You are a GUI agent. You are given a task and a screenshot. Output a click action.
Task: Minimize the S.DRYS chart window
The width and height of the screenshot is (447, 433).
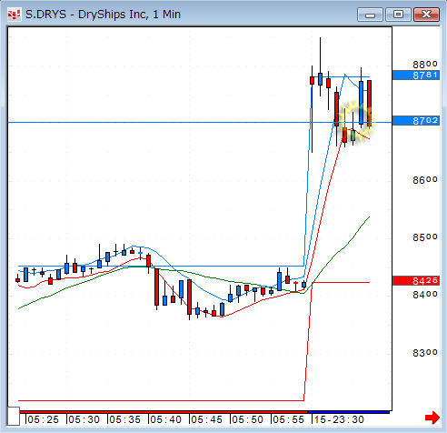370,15
